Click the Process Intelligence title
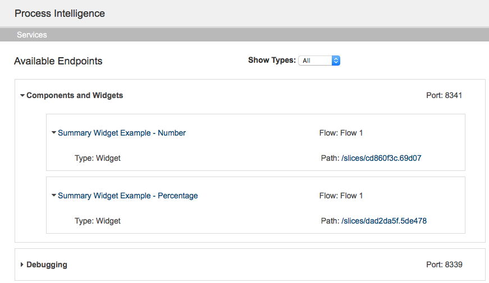This screenshot has width=489, height=283. coord(60,13)
